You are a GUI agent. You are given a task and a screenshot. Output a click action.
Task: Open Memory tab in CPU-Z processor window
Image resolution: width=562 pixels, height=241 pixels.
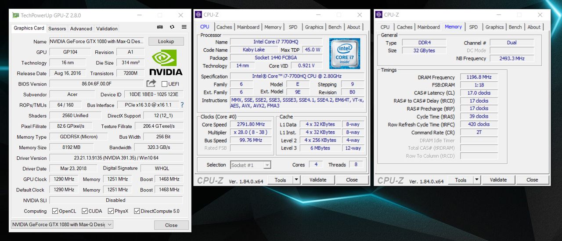pyautogui.click(x=273, y=27)
